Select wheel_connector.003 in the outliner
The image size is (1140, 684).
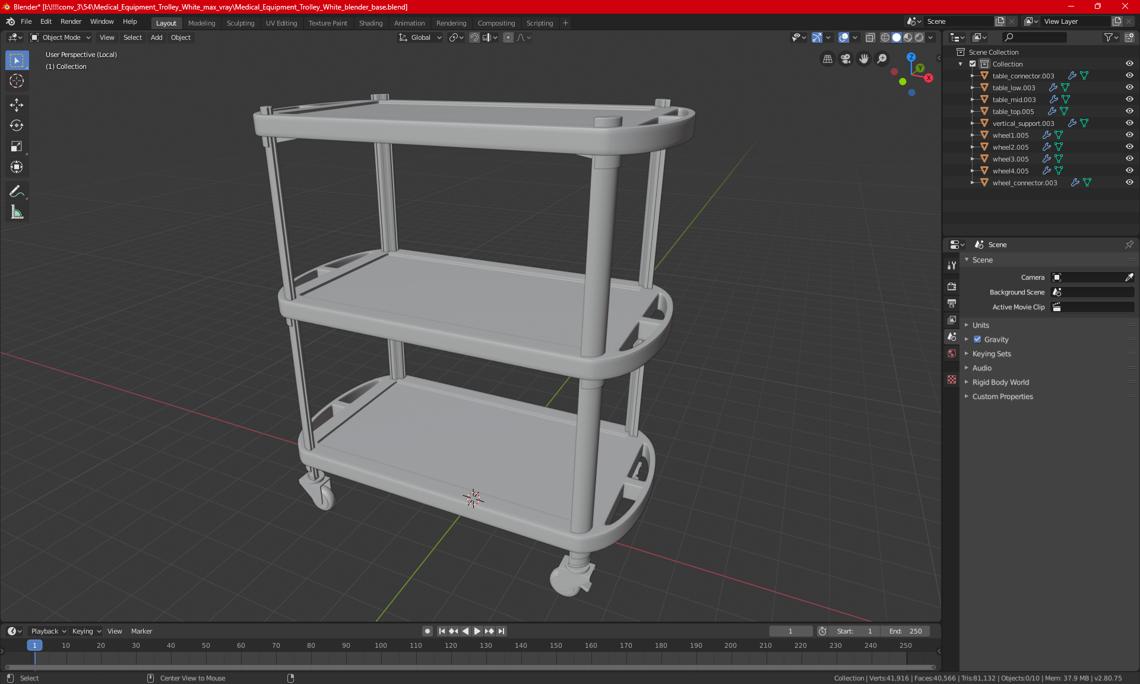(x=1024, y=182)
